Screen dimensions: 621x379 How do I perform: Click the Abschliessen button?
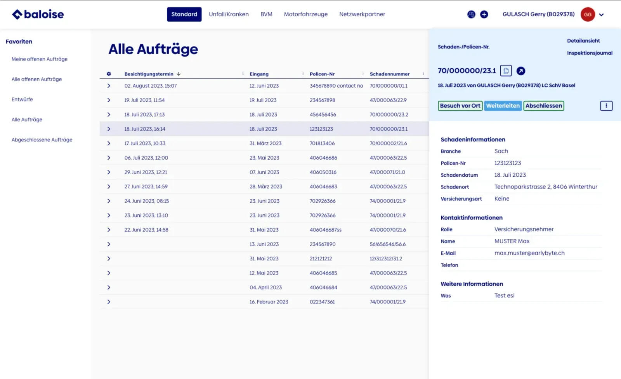click(543, 106)
